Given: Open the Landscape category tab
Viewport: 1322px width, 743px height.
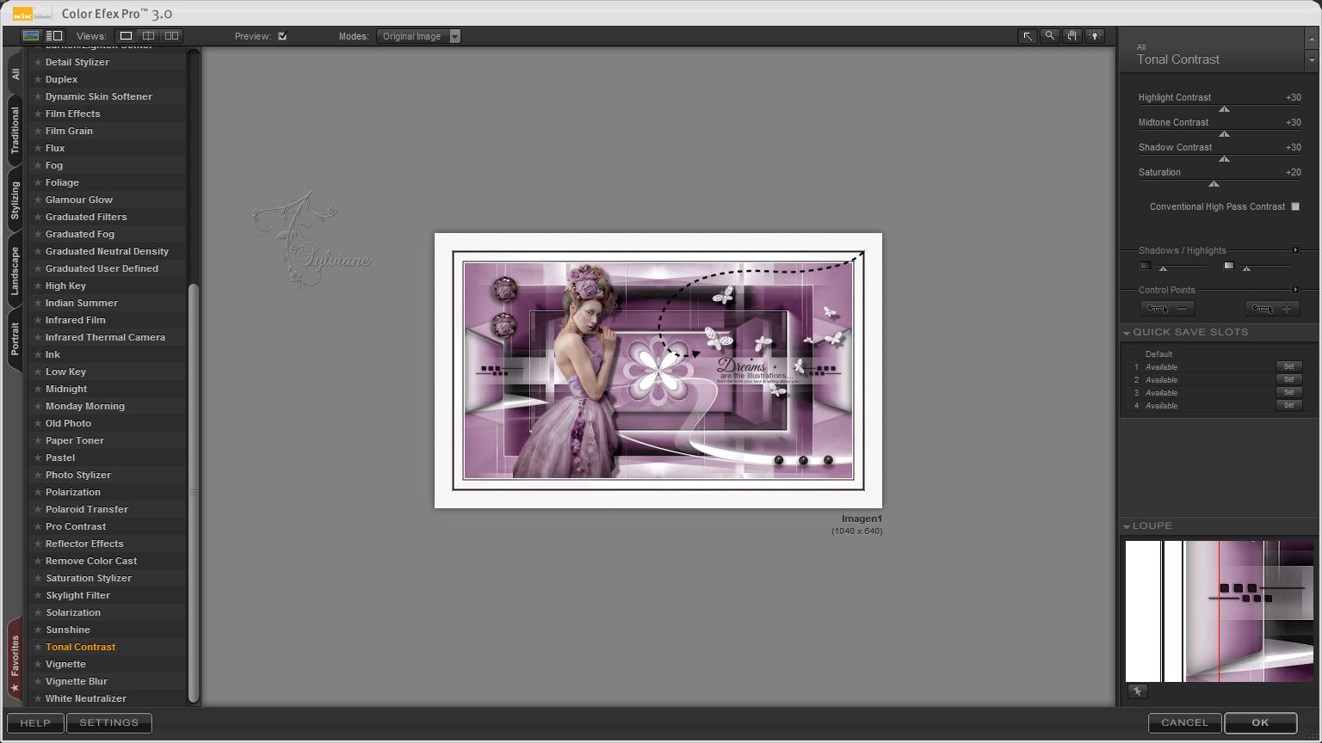Looking at the screenshot, I should [15, 271].
